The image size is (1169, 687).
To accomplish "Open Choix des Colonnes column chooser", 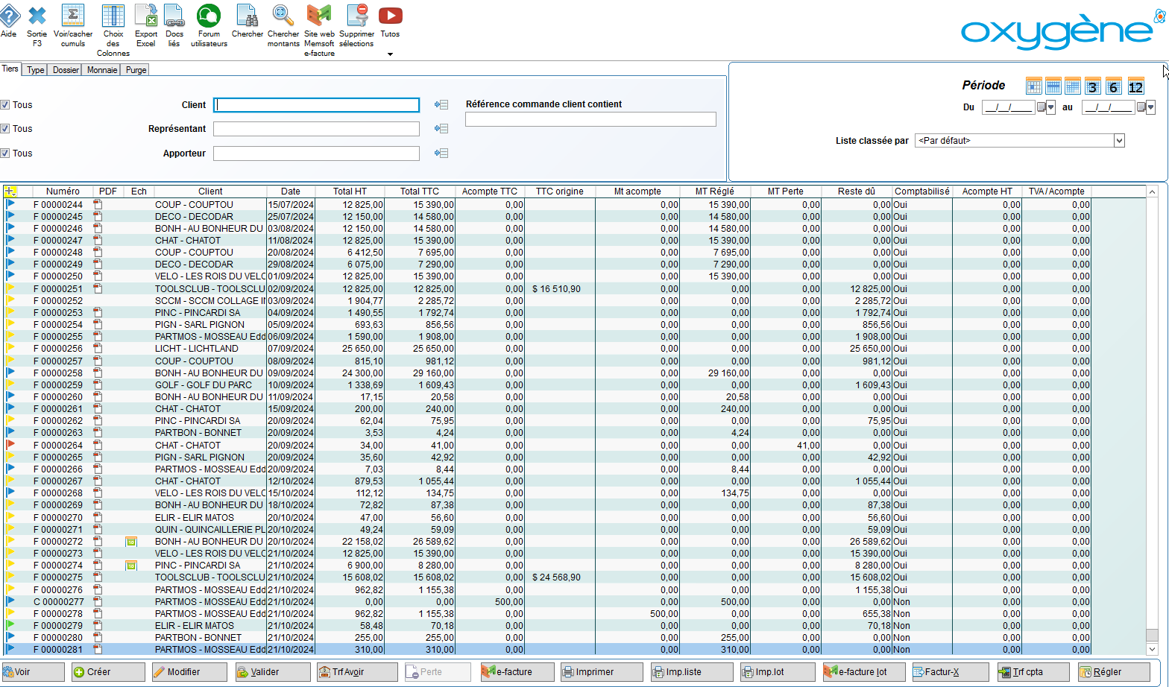I will [x=113, y=16].
